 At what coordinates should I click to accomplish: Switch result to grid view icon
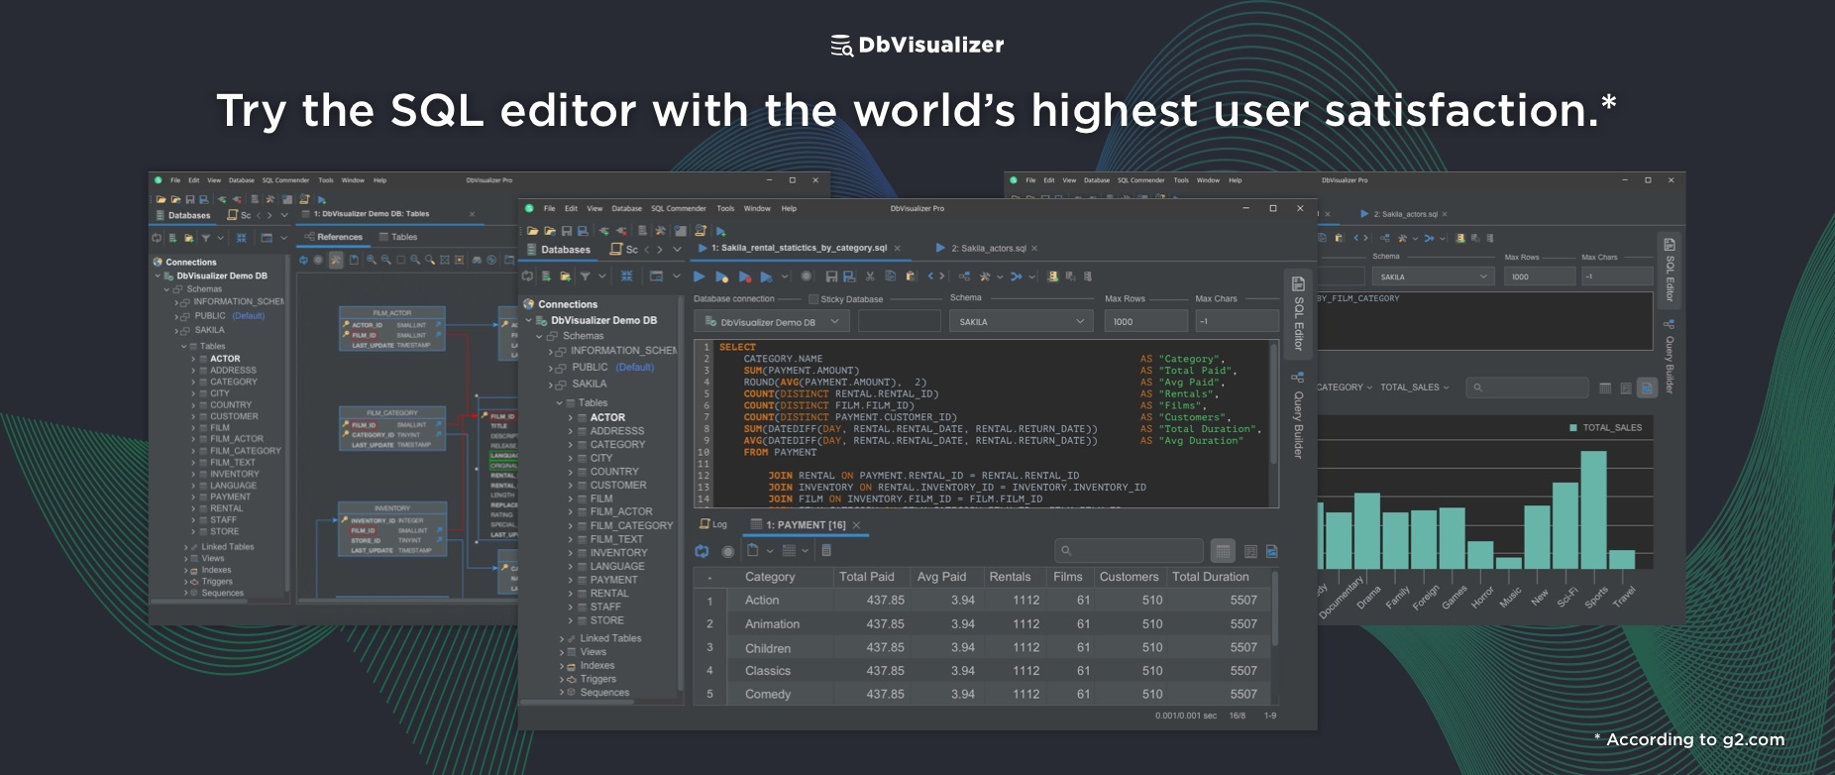click(x=1223, y=551)
